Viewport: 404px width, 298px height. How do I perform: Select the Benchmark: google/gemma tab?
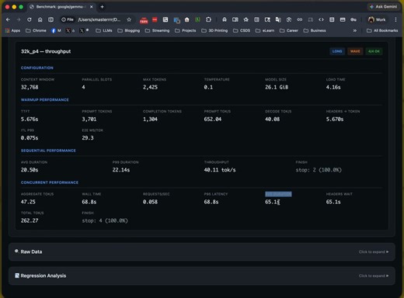coord(61,7)
